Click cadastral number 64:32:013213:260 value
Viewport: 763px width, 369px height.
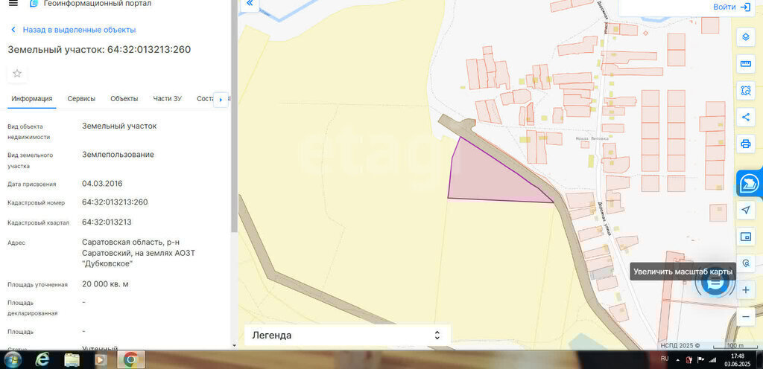(115, 202)
